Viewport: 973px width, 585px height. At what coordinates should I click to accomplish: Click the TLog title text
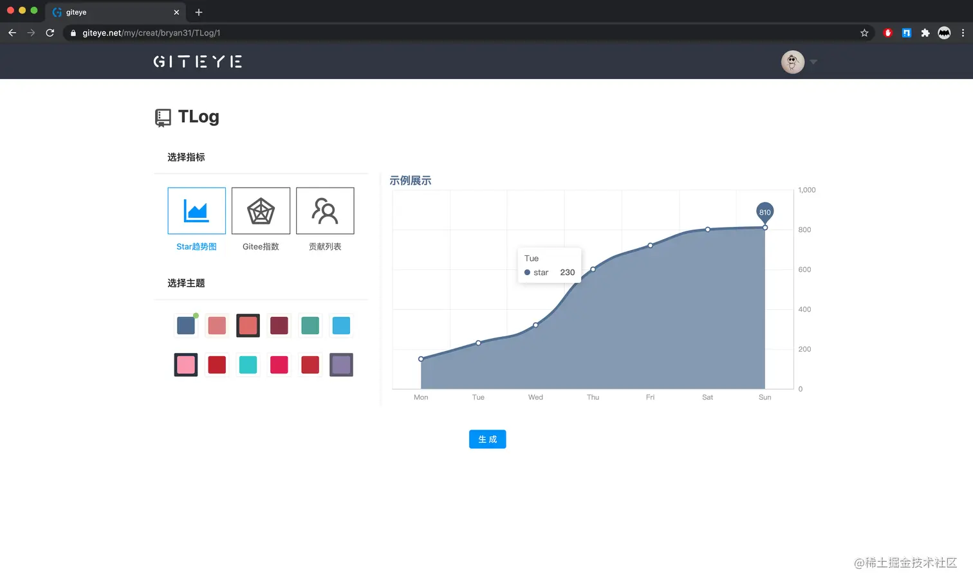(199, 117)
